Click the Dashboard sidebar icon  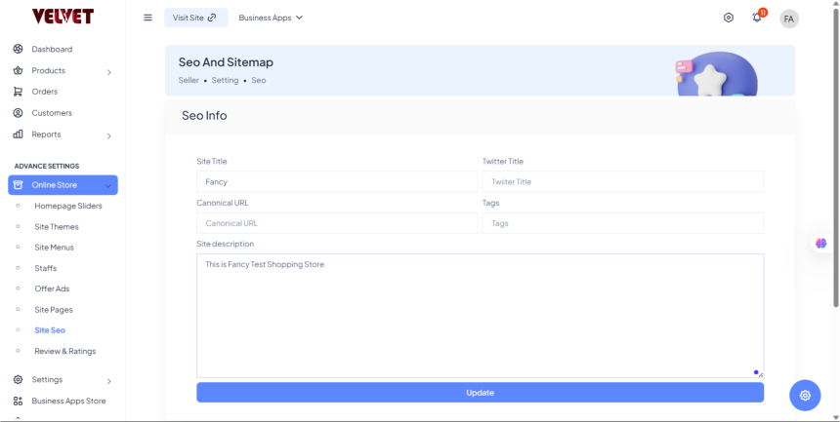click(x=18, y=49)
